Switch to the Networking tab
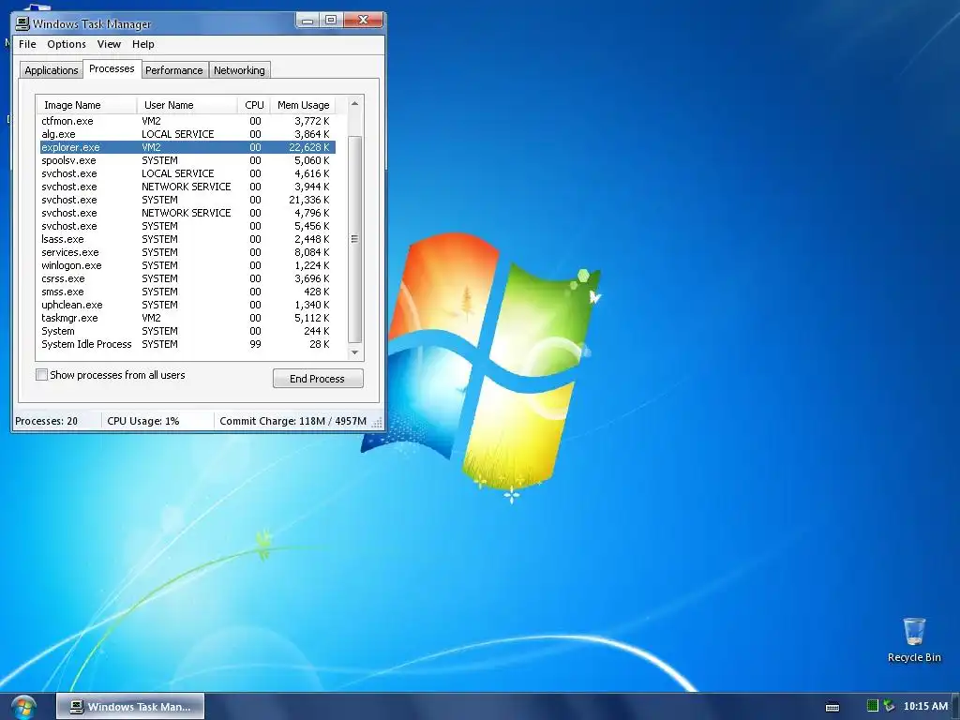960x720 pixels. pos(239,70)
